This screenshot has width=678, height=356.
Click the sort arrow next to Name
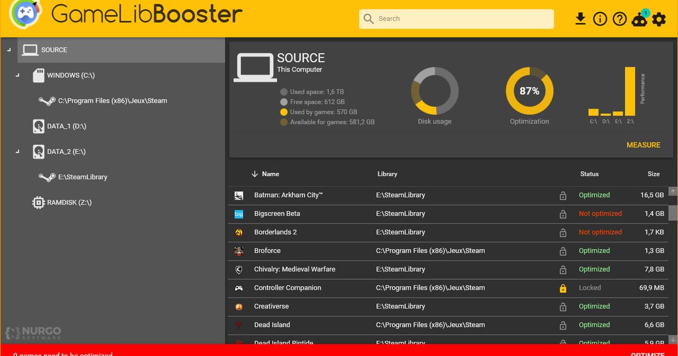point(255,174)
